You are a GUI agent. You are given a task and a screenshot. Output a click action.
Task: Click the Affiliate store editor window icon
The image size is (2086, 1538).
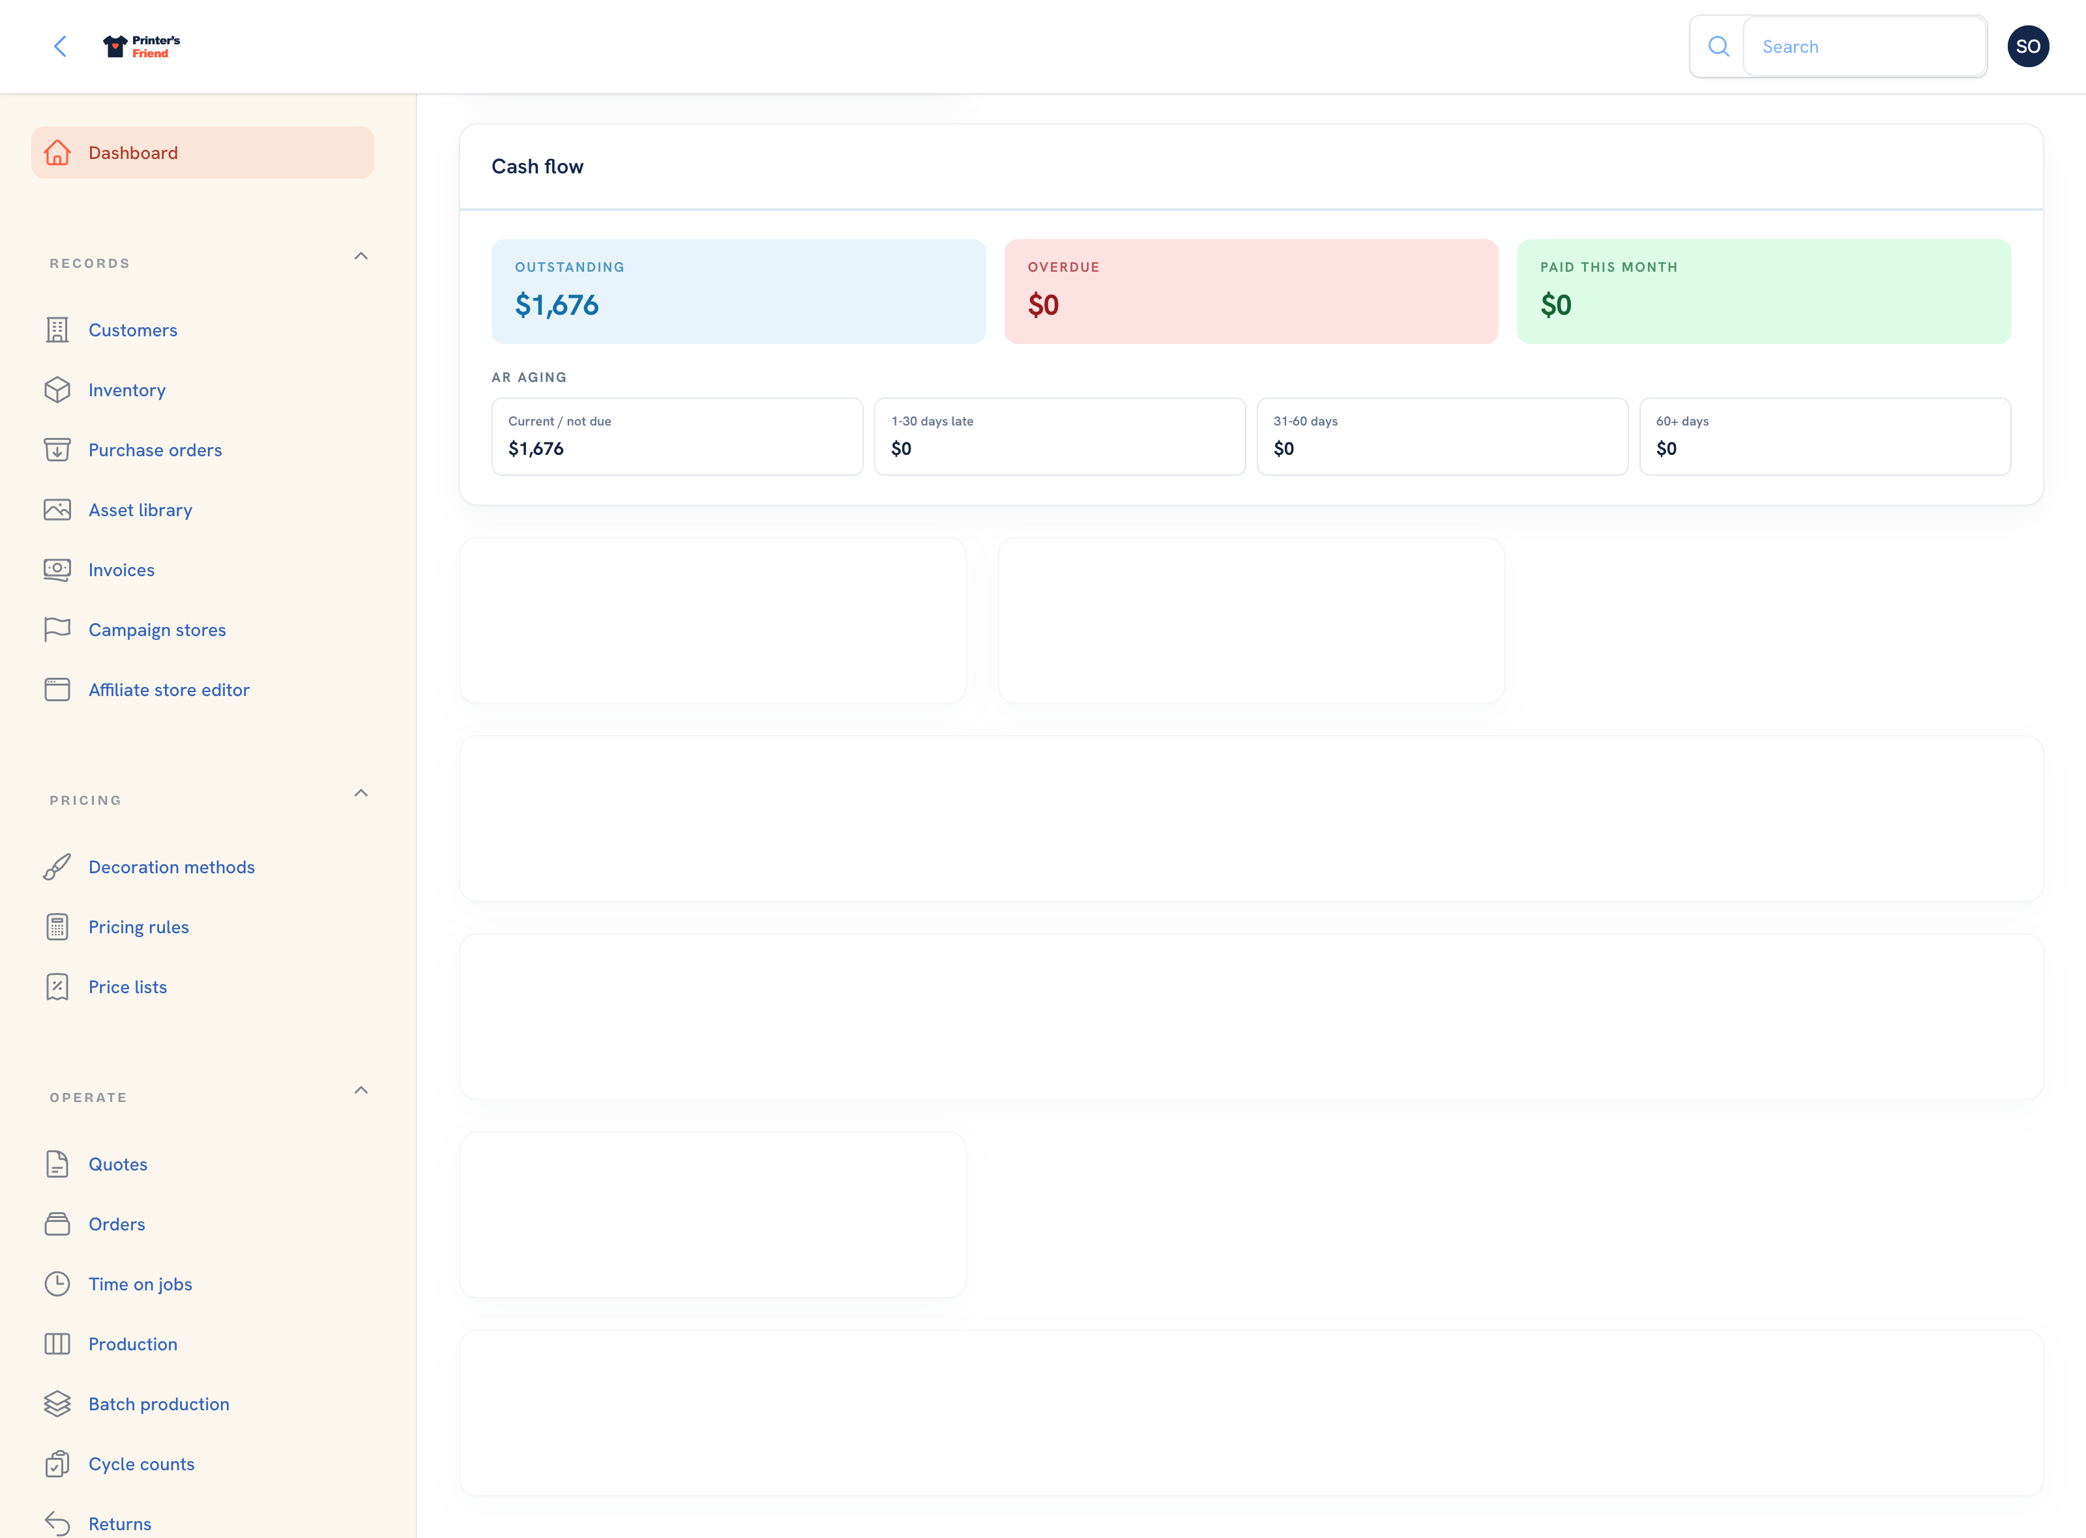(58, 690)
